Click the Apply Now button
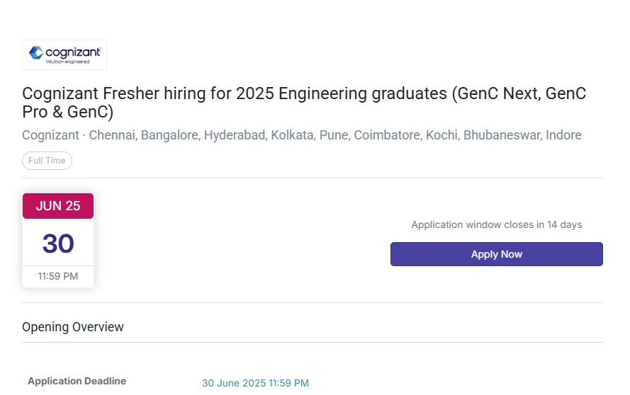 [496, 254]
